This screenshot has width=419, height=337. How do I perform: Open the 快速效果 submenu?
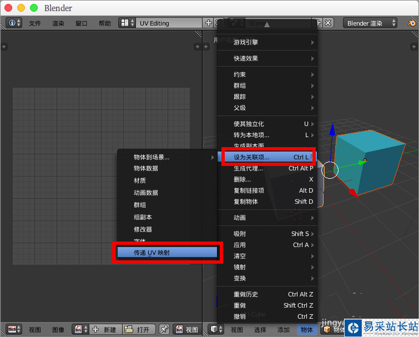pyautogui.click(x=267, y=58)
